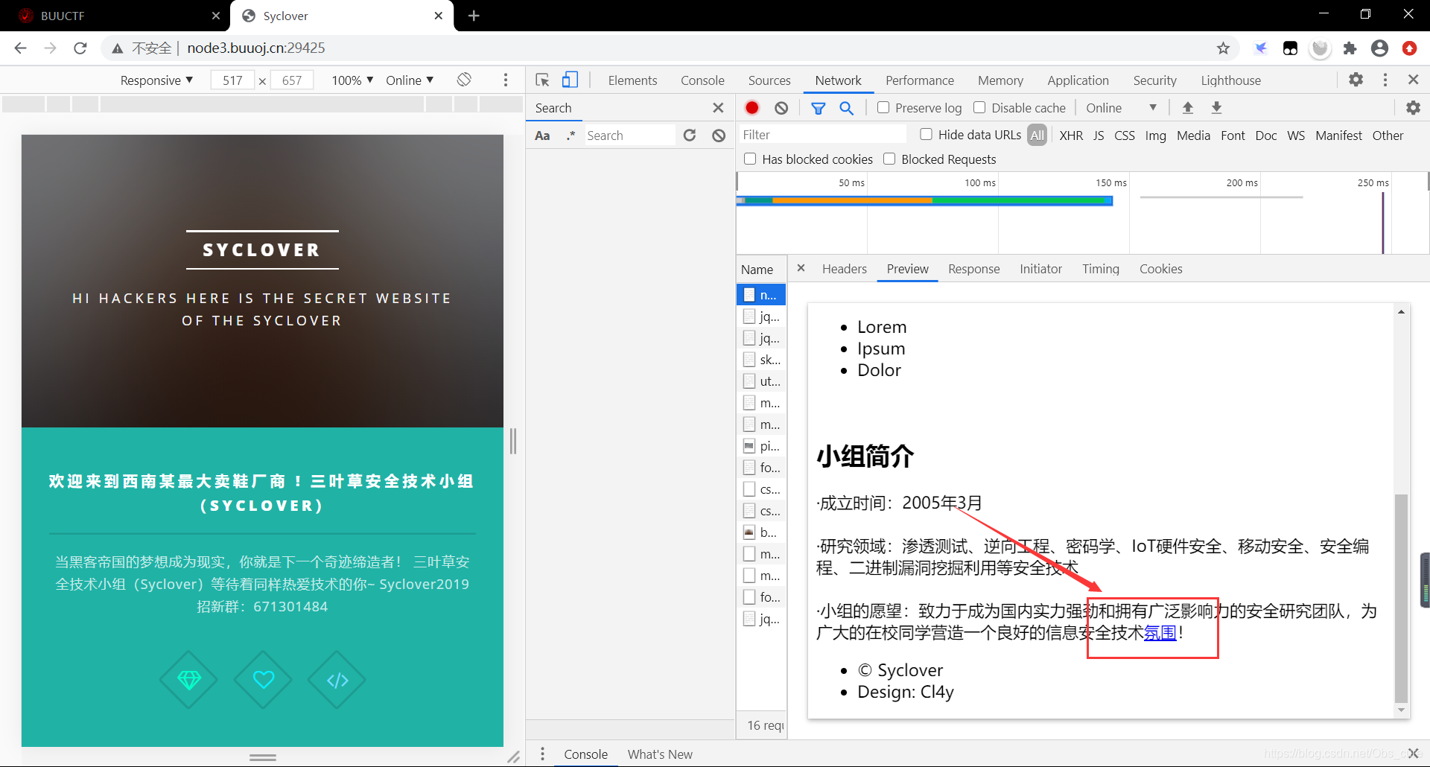1430x767 pixels.
Task: Select the XHR filter type button
Action: pos(1071,136)
